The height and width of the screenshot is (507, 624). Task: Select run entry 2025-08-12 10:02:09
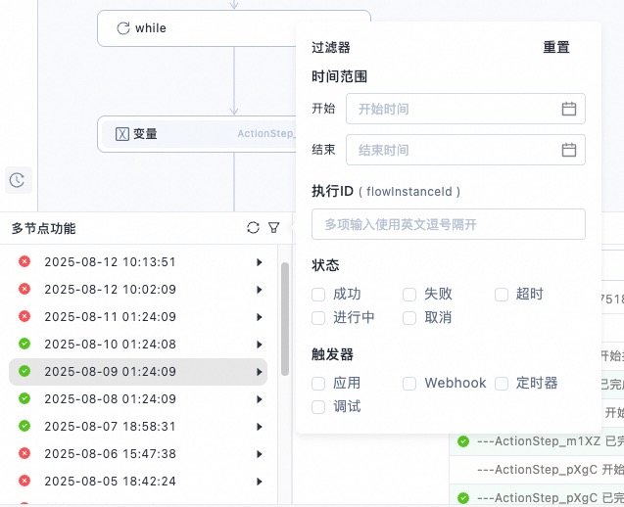(138, 290)
